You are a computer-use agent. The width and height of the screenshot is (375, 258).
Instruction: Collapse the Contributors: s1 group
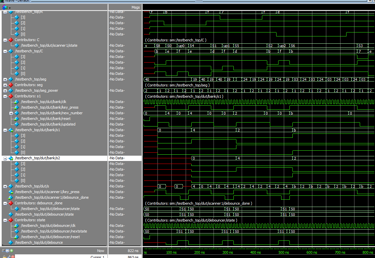(5, 96)
